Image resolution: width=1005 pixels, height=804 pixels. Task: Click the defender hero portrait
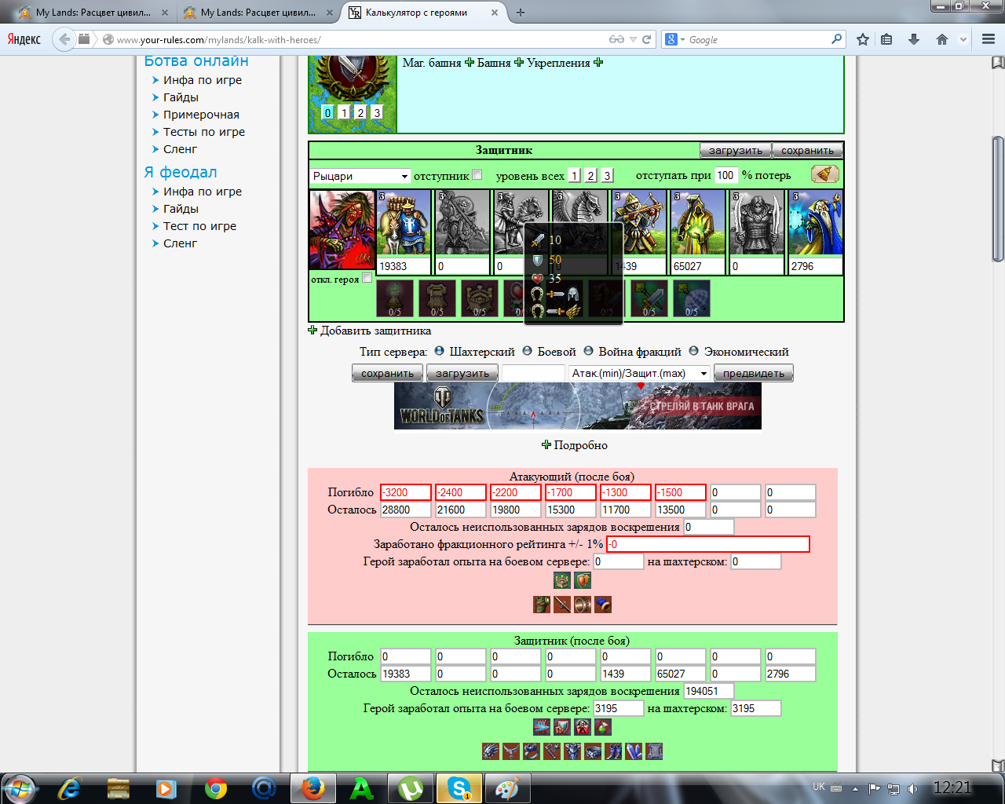pyautogui.click(x=342, y=231)
